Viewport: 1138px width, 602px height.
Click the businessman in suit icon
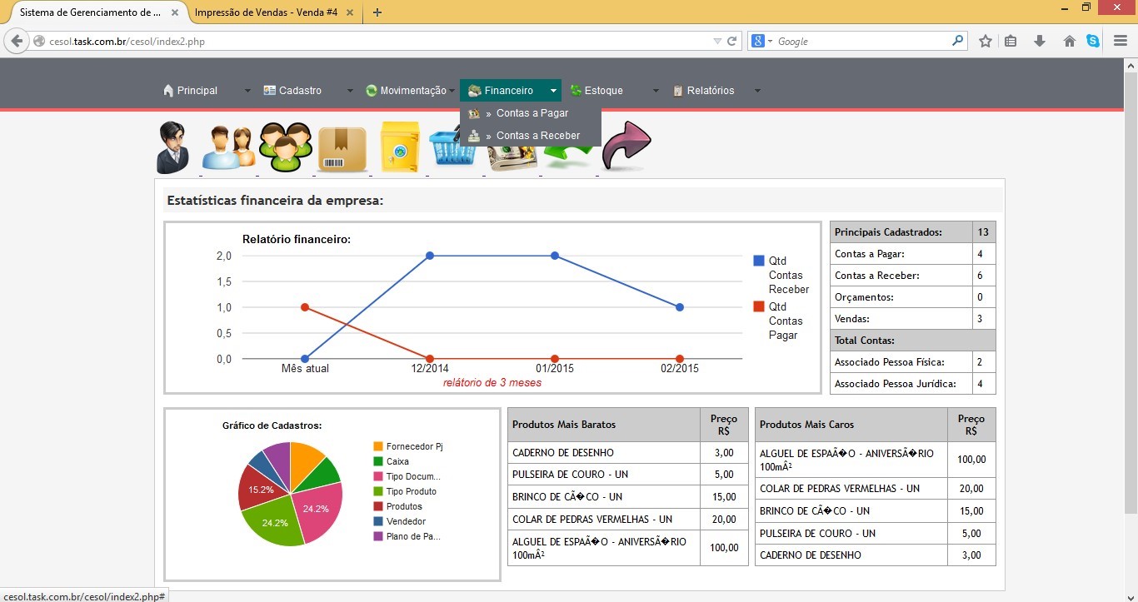pyautogui.click(x=173, y=147)
